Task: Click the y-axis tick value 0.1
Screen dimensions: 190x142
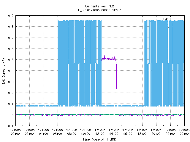Action: (11, 104)
